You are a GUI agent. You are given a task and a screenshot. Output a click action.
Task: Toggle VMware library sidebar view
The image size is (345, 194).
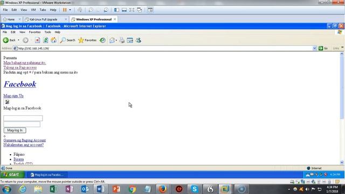116,10
